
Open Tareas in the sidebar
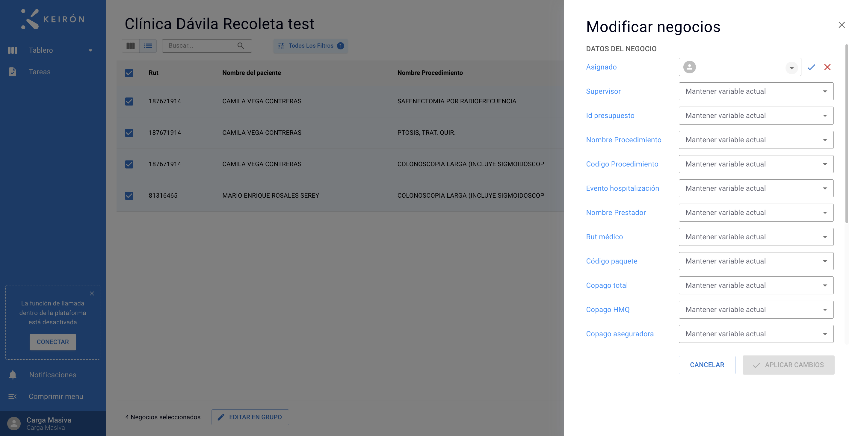tap(39, 72)
